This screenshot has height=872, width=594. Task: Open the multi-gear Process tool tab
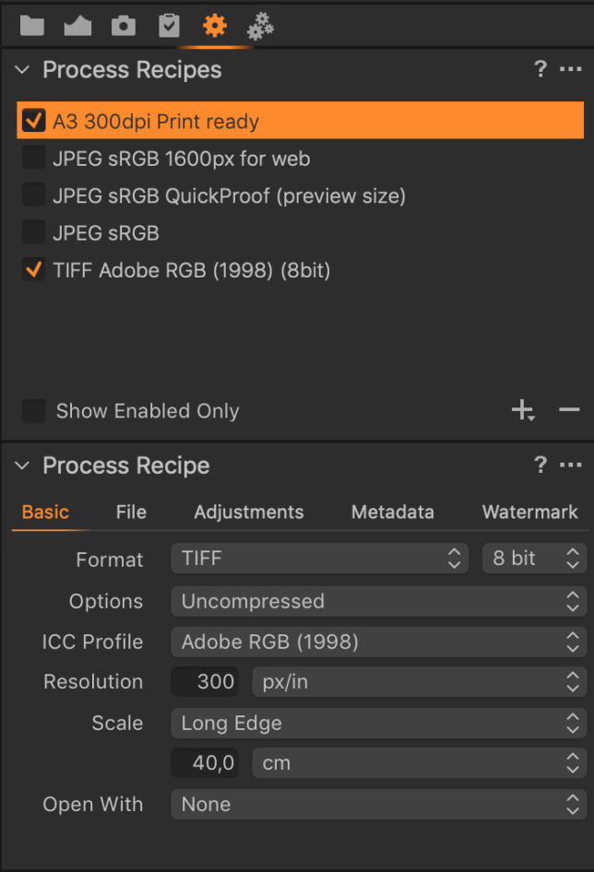click(259, 25)
